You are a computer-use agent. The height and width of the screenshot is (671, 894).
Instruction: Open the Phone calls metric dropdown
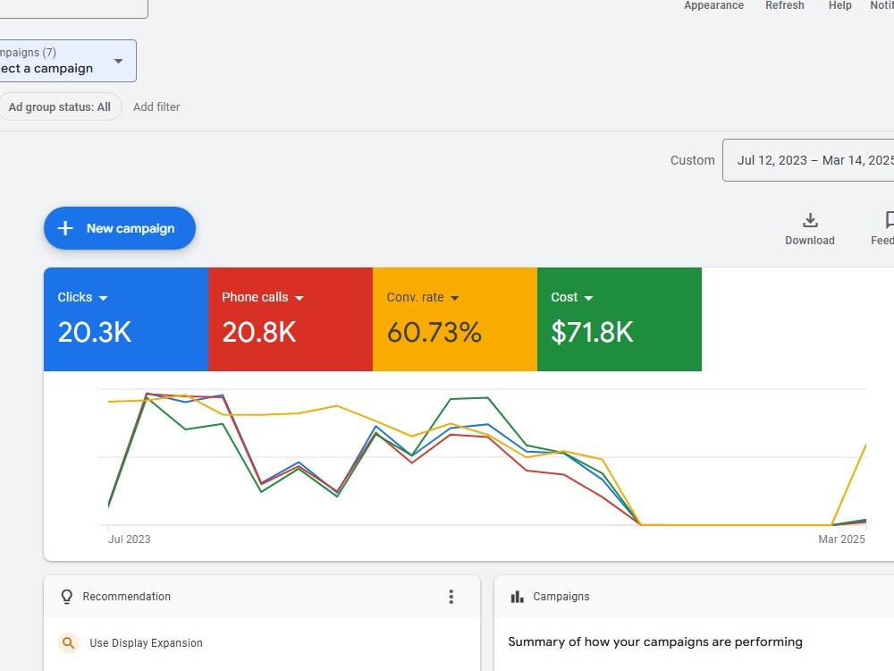[299, 298]
